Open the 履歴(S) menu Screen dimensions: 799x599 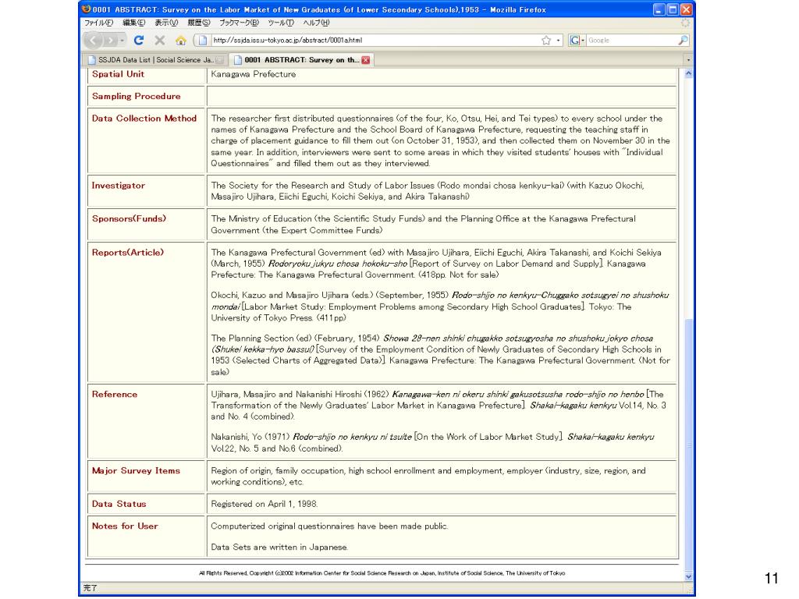coord(199,23)
